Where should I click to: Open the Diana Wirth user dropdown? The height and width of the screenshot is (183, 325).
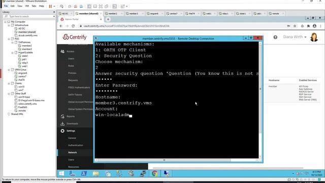pyautogui.click(x=295, y=37)
